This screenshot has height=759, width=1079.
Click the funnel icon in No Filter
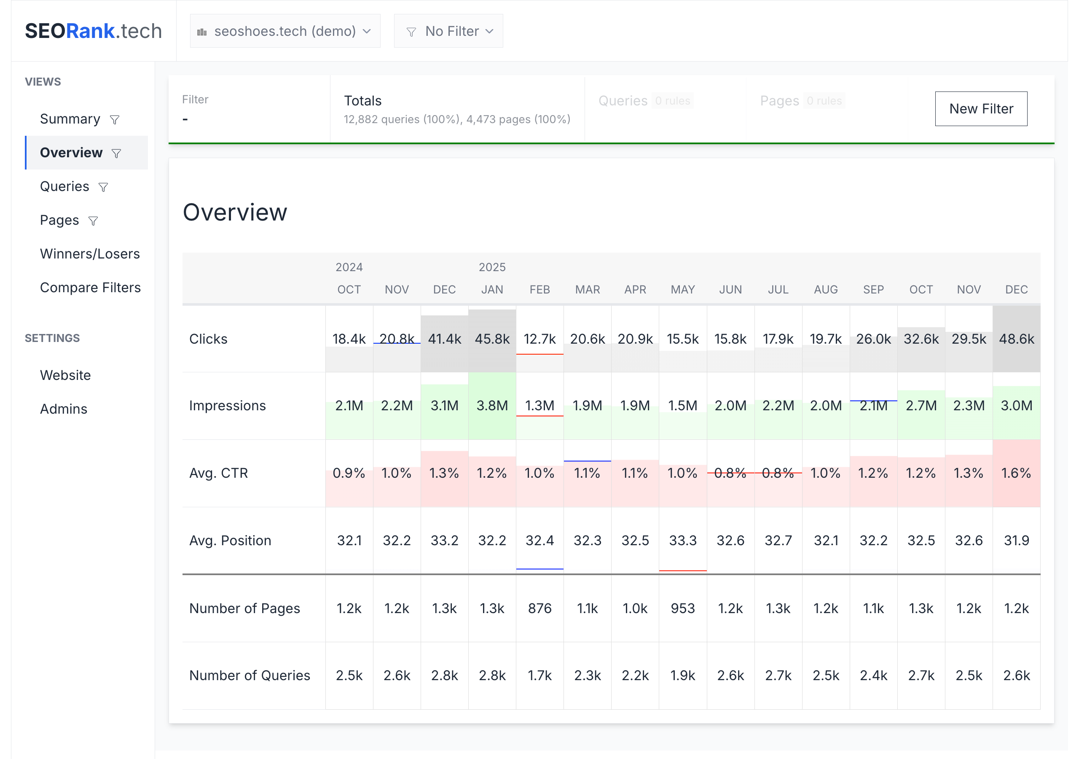tap(411, 32)
